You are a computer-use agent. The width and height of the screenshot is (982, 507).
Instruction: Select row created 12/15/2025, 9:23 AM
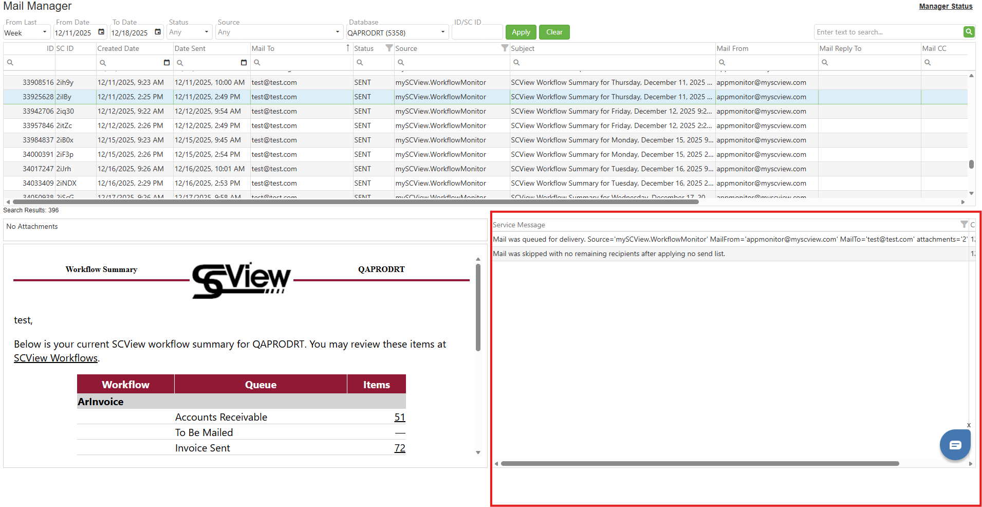click(x=486, y=140)
